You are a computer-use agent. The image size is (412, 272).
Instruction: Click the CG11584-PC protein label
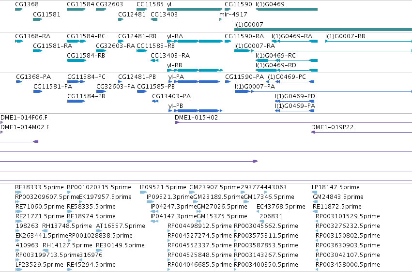point(87,77)
